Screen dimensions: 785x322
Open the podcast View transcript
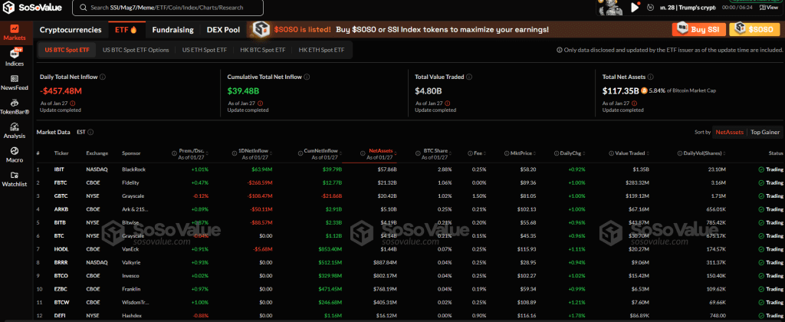(x=770, y=8)
